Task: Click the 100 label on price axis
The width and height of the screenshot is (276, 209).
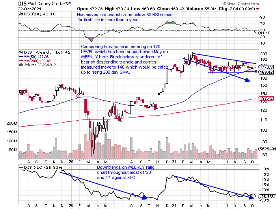Action: (263, 131)
